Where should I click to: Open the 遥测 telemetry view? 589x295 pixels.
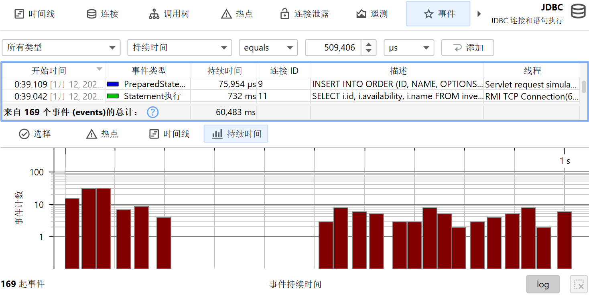click(372, 14)
